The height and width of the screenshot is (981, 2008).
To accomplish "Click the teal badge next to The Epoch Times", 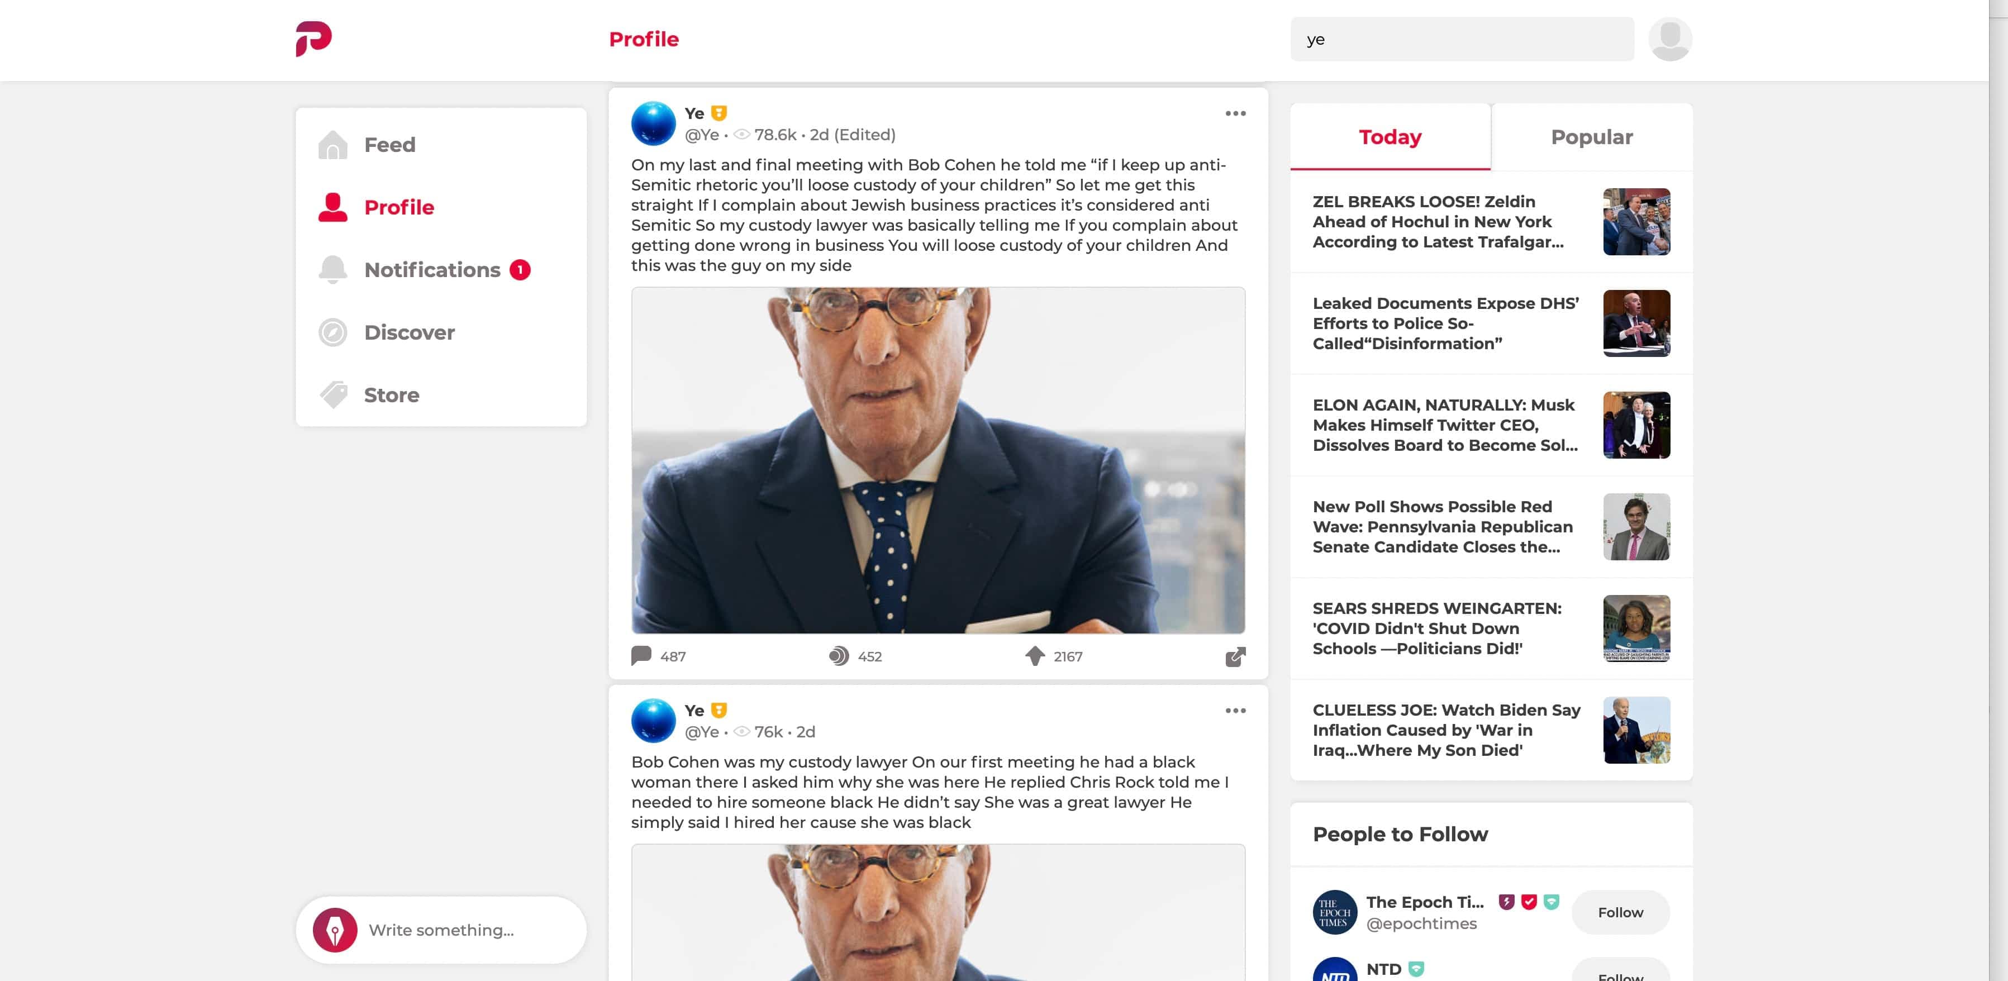I will point(1551,902).
